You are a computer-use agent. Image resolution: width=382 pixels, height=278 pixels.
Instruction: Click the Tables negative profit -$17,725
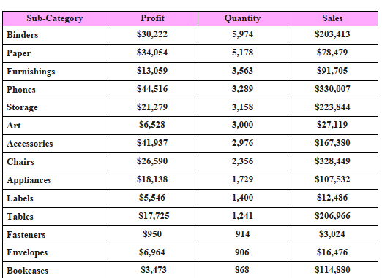[x=152, y=216]
